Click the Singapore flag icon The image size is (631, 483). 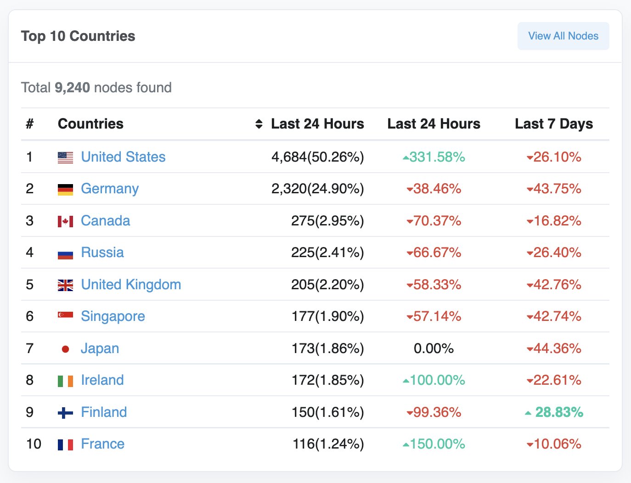[x=65, y=315]
